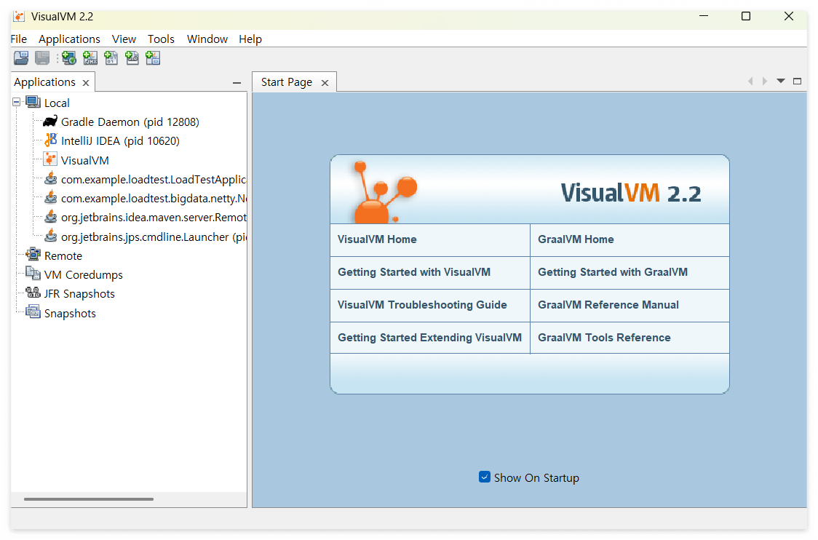Click the JFR Snapshots binoculars icon

click(x=33, y=293)
